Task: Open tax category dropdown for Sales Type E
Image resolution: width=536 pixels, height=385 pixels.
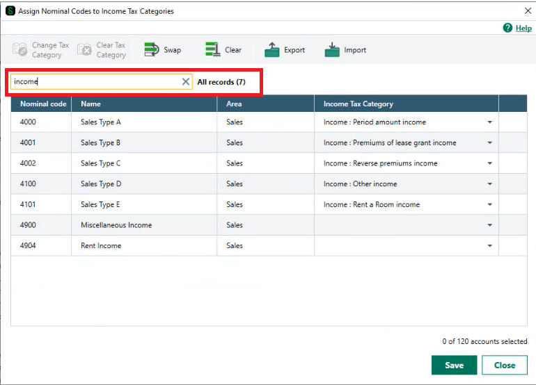Action: coord(490,204)
